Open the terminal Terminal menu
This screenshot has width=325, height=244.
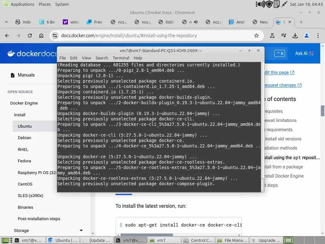(x=121, y=58)
